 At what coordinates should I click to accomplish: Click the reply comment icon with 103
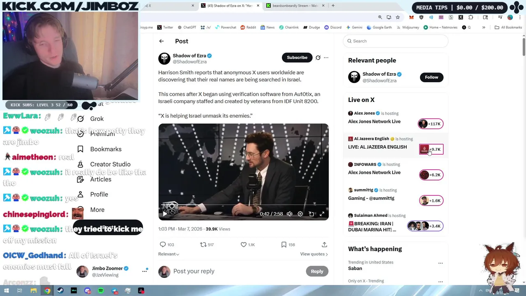pos(166,245)
